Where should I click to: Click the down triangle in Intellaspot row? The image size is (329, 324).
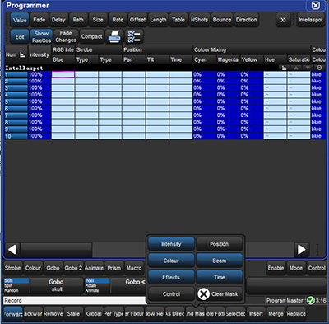[x=308, y=68]
